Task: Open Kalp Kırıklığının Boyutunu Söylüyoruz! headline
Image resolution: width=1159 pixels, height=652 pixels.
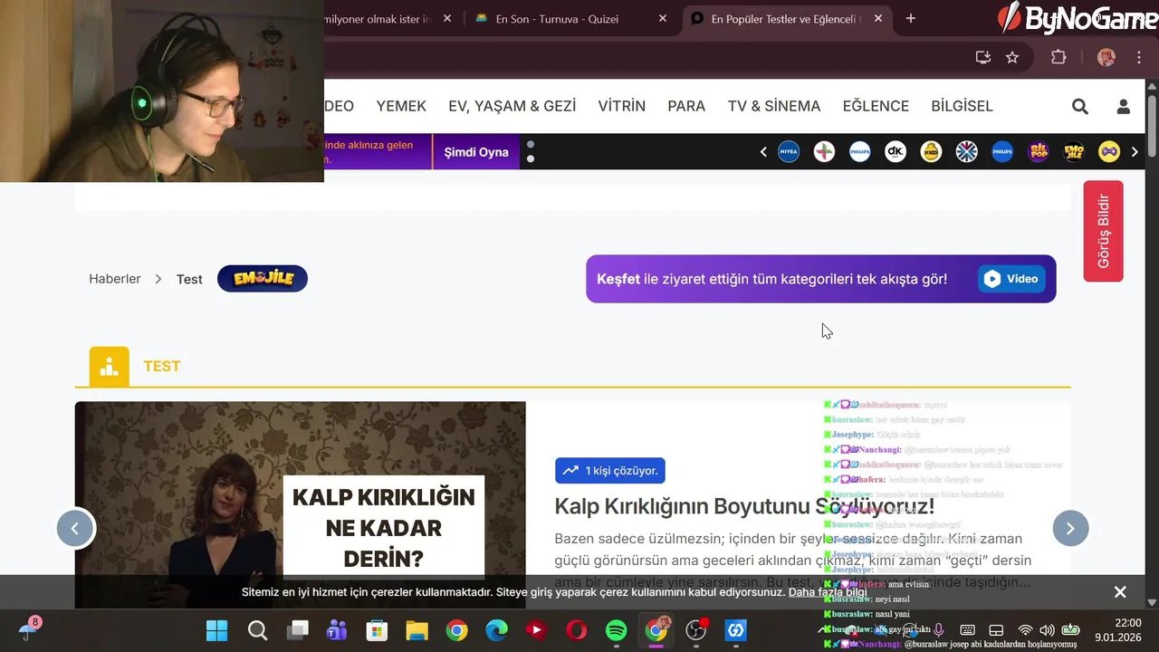Action: 744,506
